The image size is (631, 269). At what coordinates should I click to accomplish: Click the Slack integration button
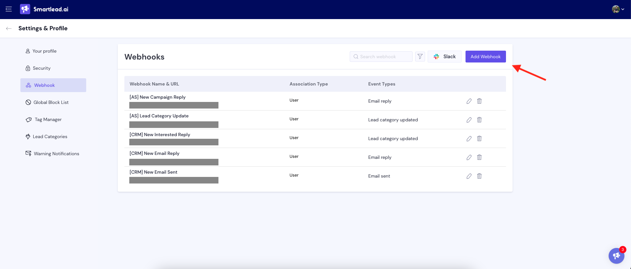click(x=444, y=57)
